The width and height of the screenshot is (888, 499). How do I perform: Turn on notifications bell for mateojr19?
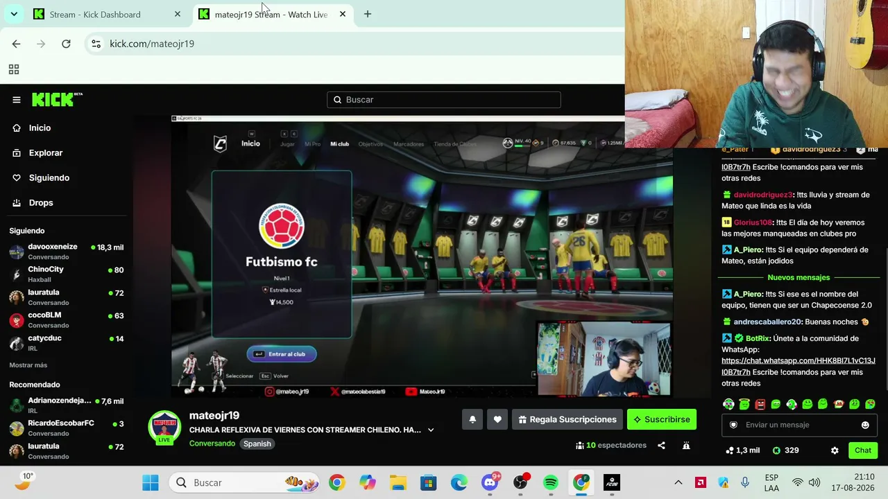tap(472, 419)
